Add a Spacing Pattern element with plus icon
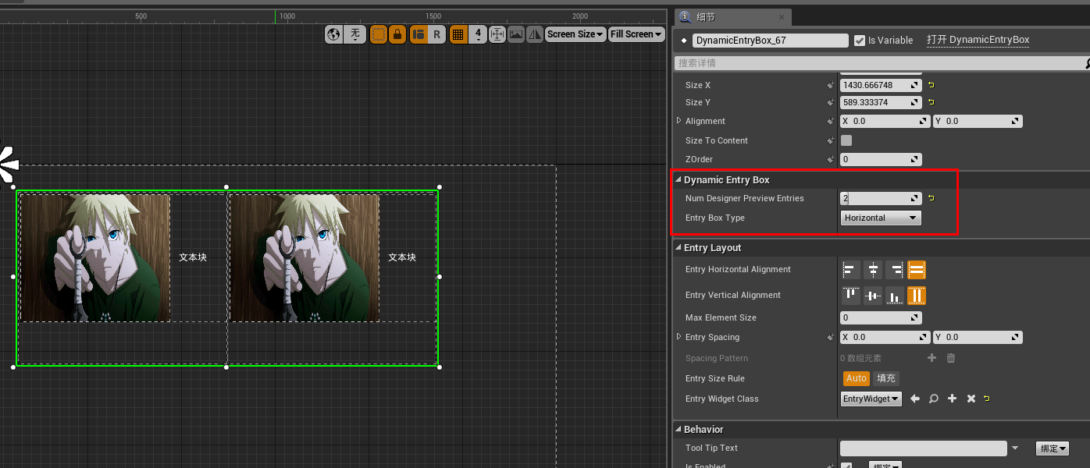1090x468 pixels. coord(931,358)
